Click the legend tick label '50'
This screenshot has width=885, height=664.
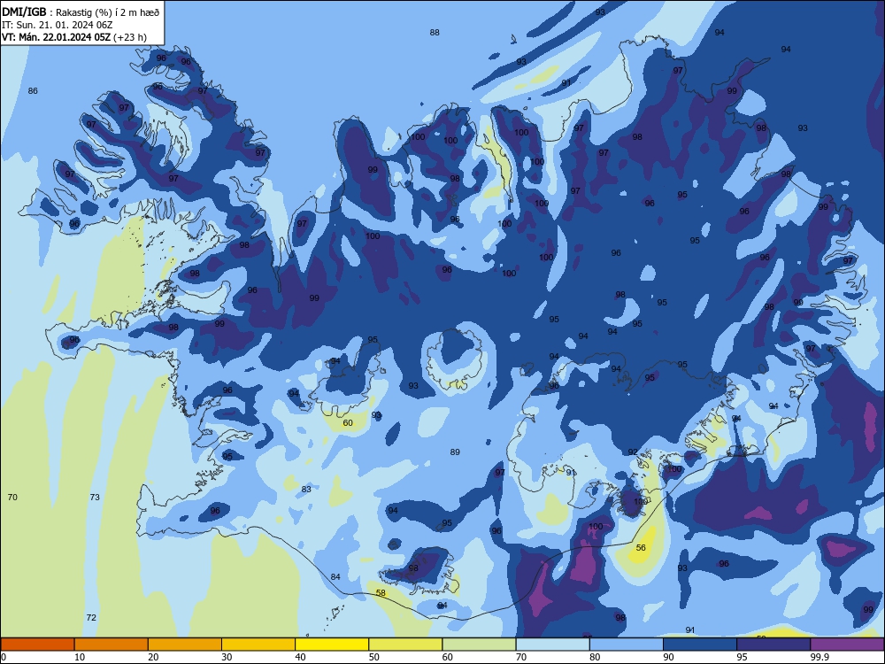(x=373, y=657)
